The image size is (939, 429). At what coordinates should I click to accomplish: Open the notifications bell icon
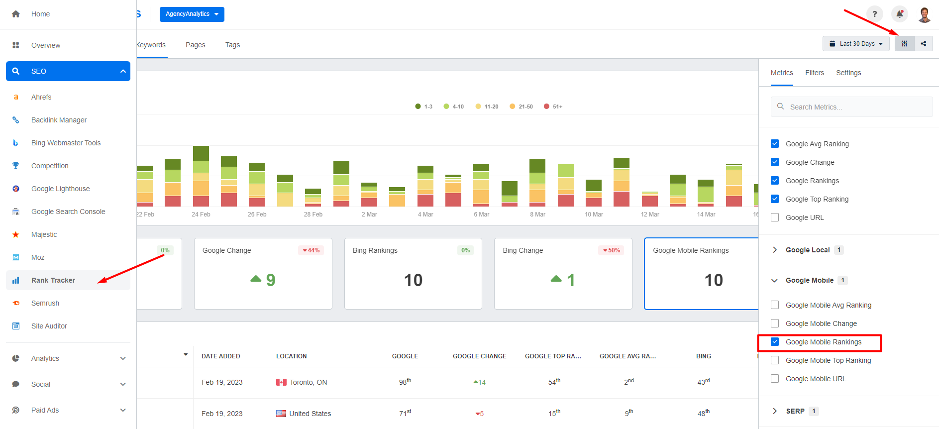(899, 14)
